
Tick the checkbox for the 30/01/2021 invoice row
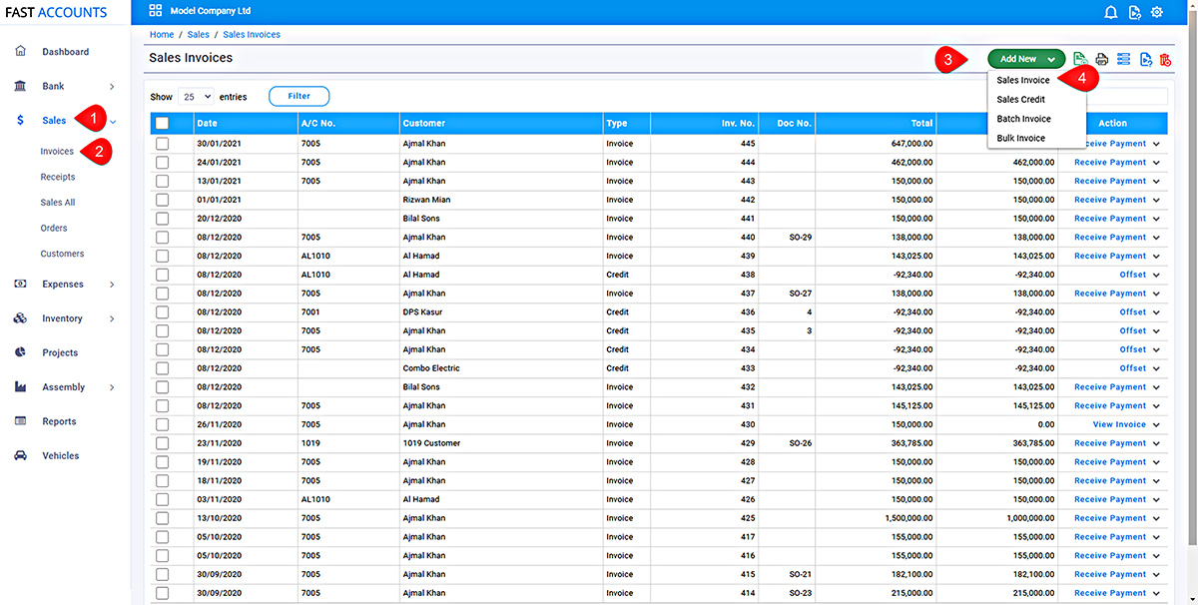click(162, 143)
